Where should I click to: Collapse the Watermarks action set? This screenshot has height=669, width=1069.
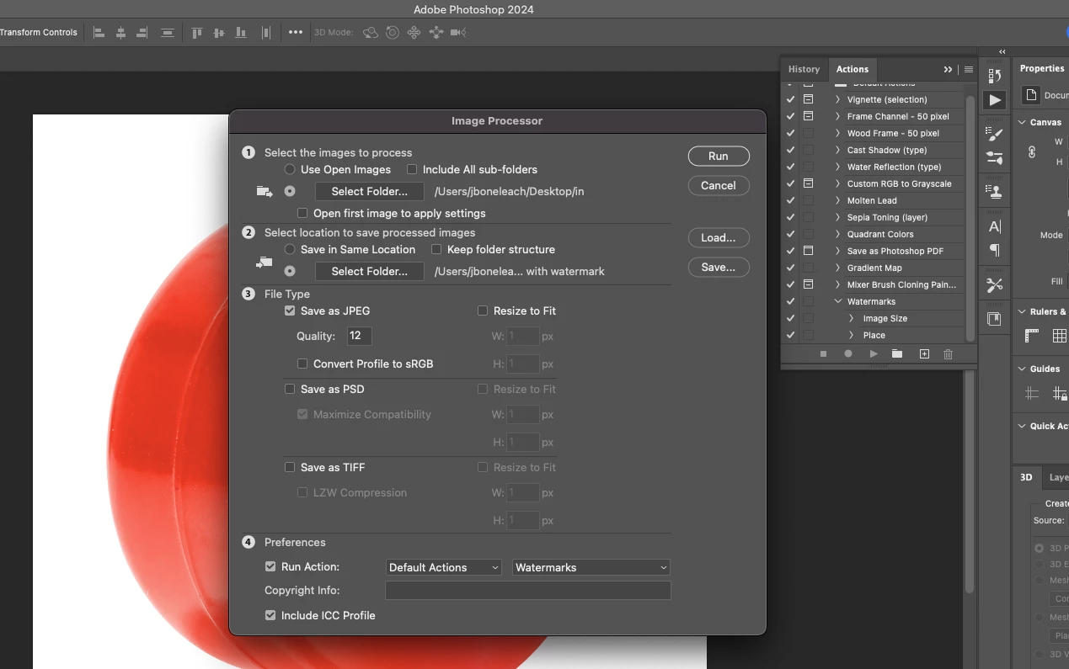(838, 301)
